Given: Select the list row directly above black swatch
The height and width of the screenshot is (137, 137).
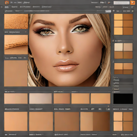Looking at the screenshot, I should tap(123, 92).
